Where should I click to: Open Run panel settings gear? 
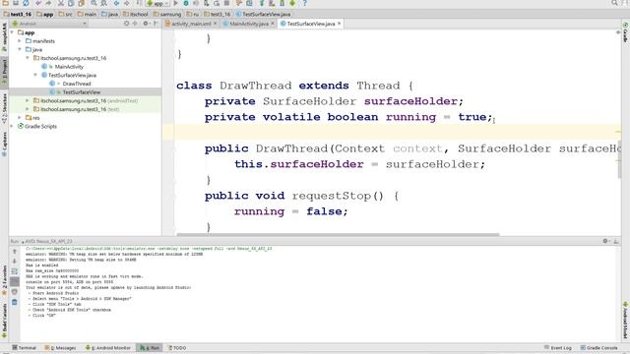tap(605, 241)
